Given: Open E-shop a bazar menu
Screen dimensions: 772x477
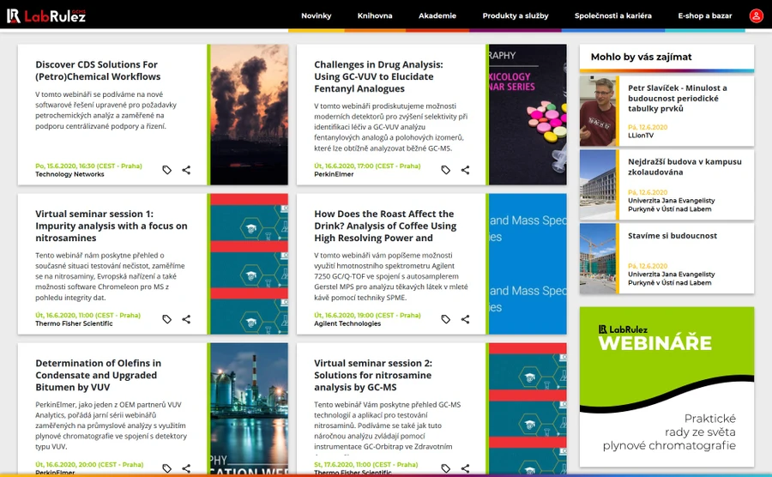Looking at the screenshot, I should point(704,15).
